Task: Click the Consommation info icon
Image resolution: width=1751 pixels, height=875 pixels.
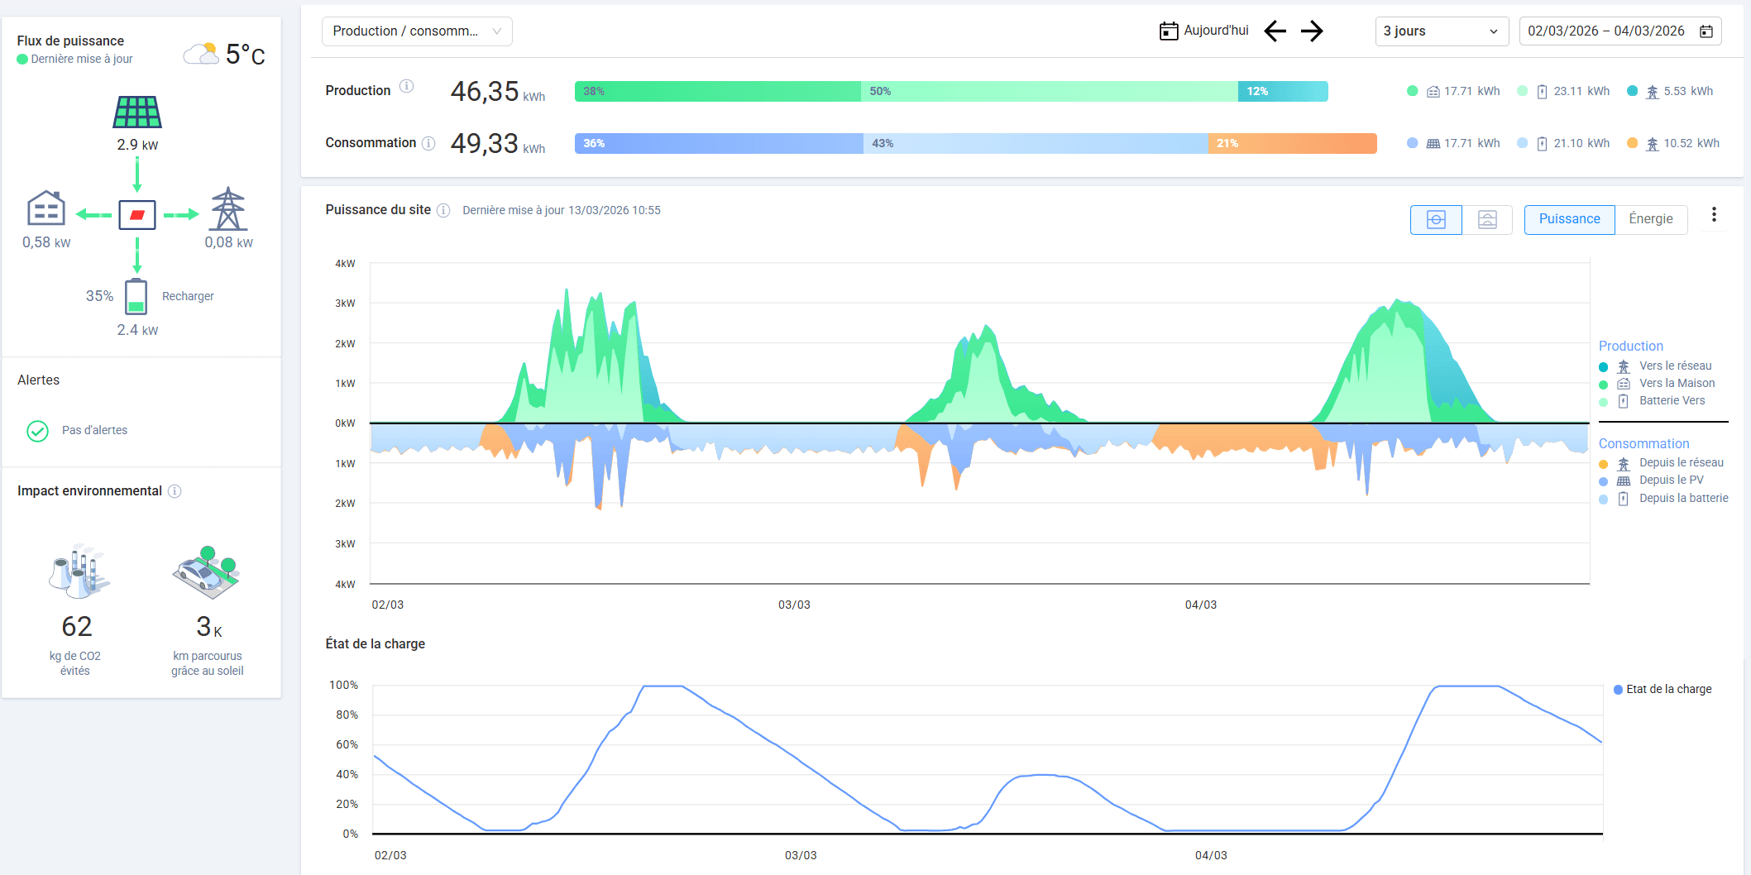Action: 428,143
